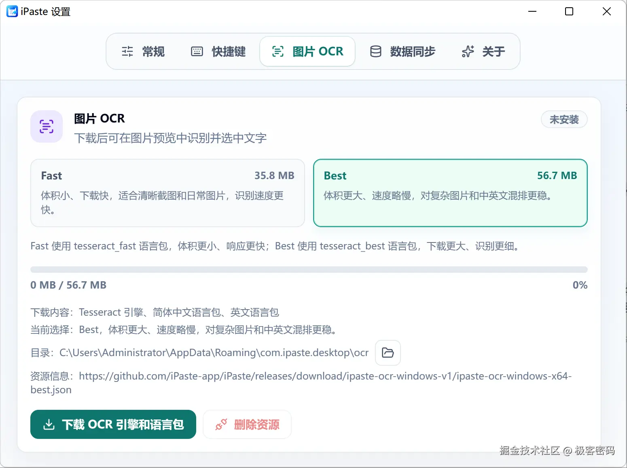Select the 图片 OCR tab
The width and height of the screenshot is (627, 468).
point(307,52)
